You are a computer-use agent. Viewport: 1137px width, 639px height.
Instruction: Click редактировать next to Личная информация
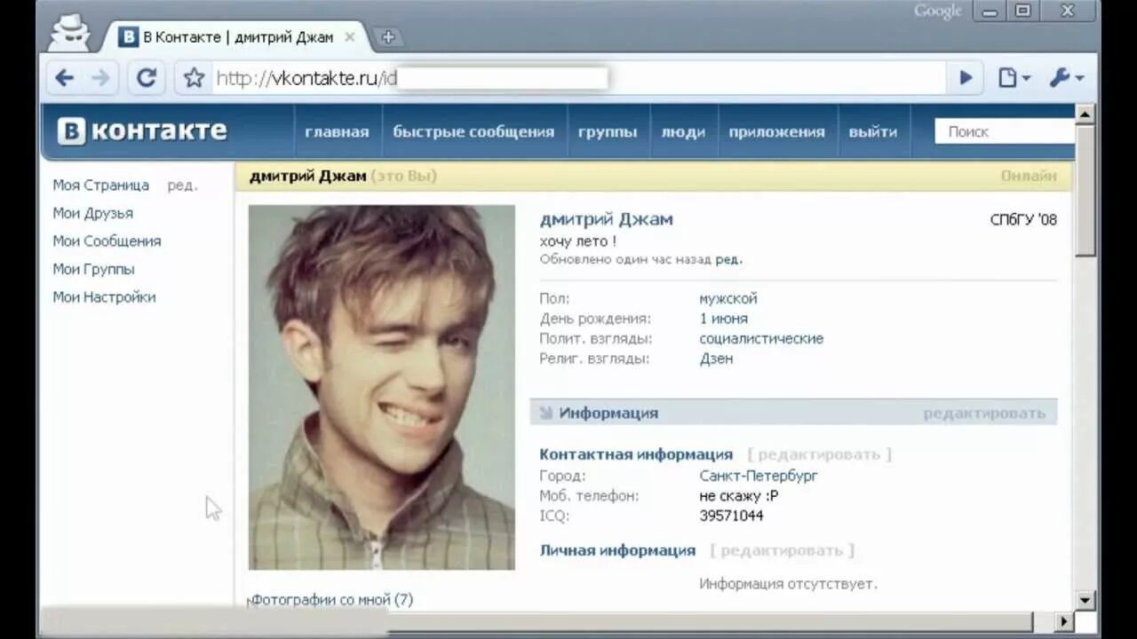click(x=782, y=550)
